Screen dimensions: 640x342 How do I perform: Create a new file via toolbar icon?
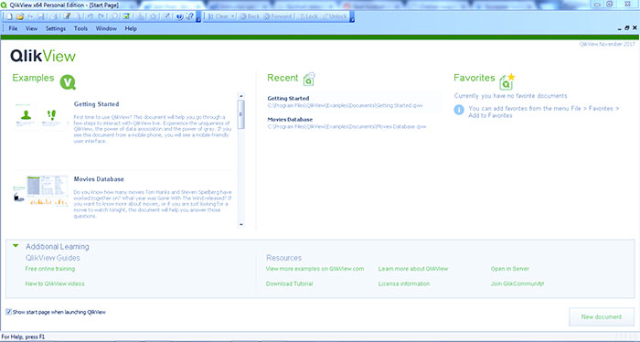pyautogui.click(x=9, y=16)
